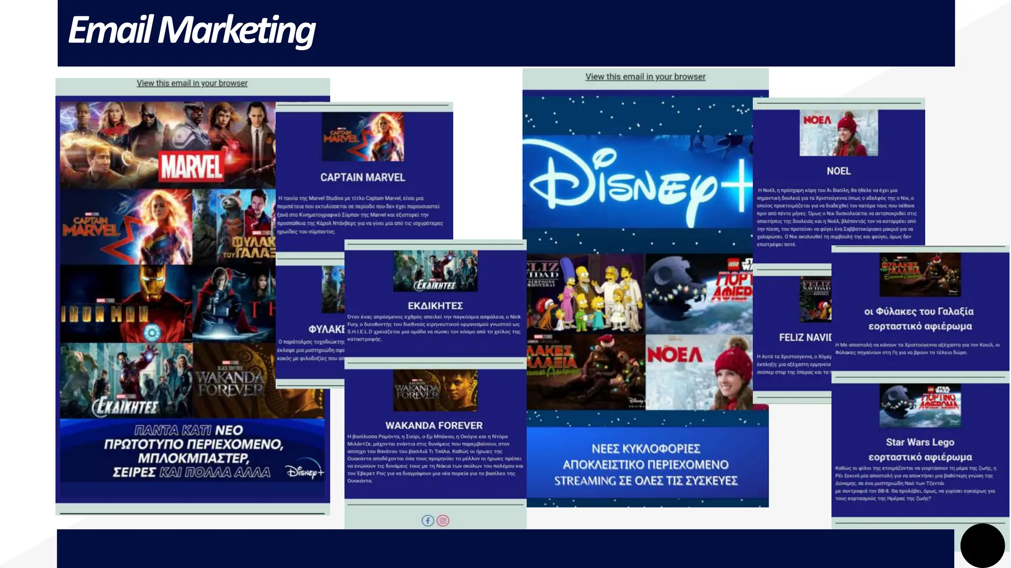
Task: Select the Thor poster in the Marvel collage
Action: 234,304
